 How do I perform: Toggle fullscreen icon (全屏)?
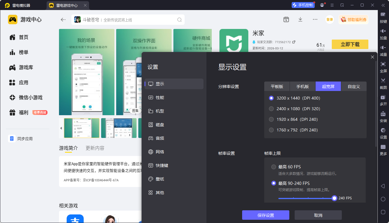pyautogui.click(x=383, y=64)
